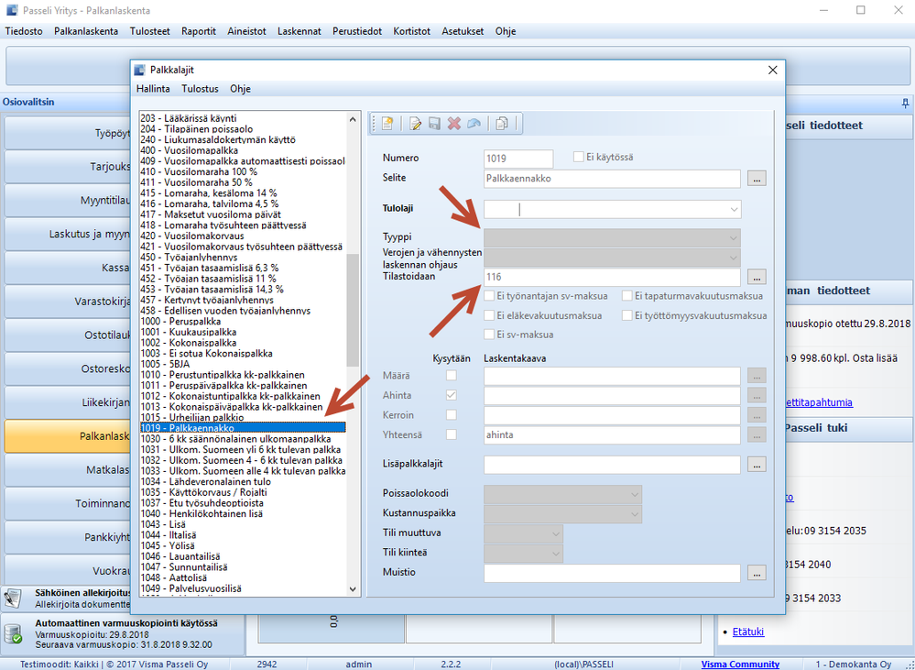Check the Ei sv-maksua checkbox

point(489,335)
